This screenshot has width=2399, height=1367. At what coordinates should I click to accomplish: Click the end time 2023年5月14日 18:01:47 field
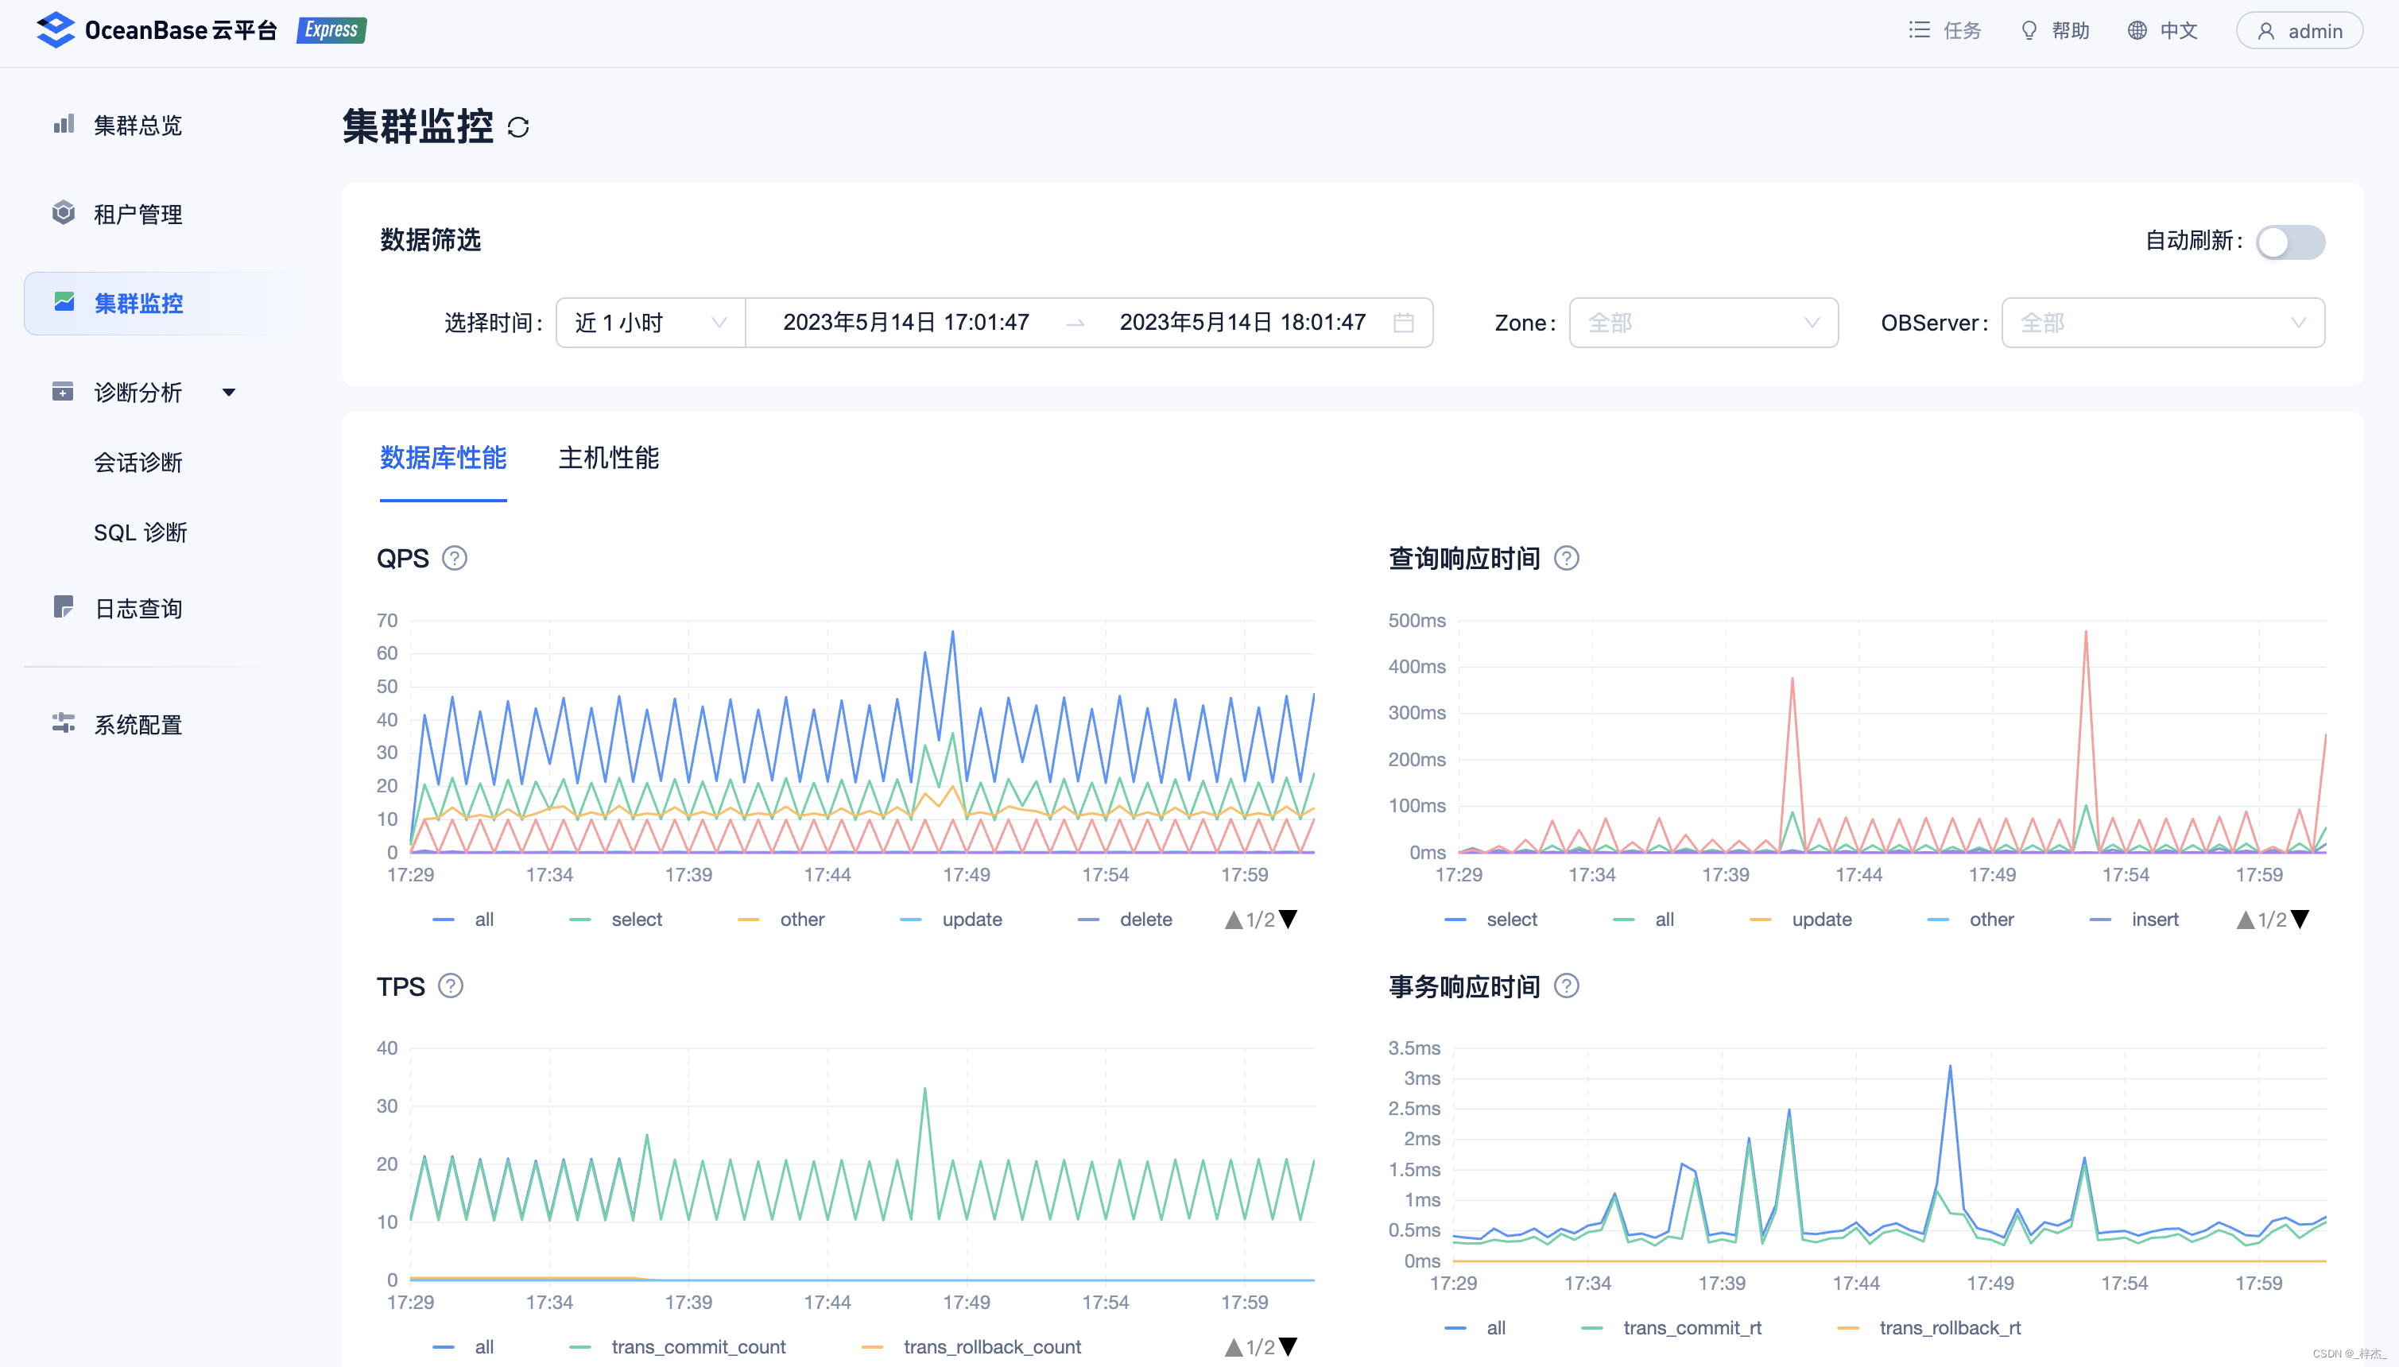1242,323
